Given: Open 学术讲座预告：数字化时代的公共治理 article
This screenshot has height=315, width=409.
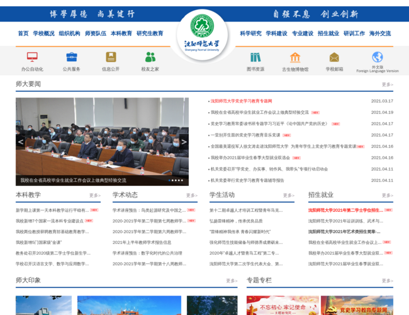Looking at the screenshot, I should (147, 253).
